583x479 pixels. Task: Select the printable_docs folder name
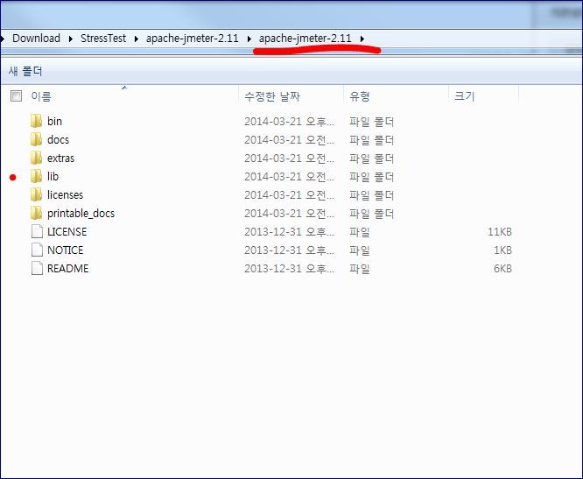coord(81,214)
